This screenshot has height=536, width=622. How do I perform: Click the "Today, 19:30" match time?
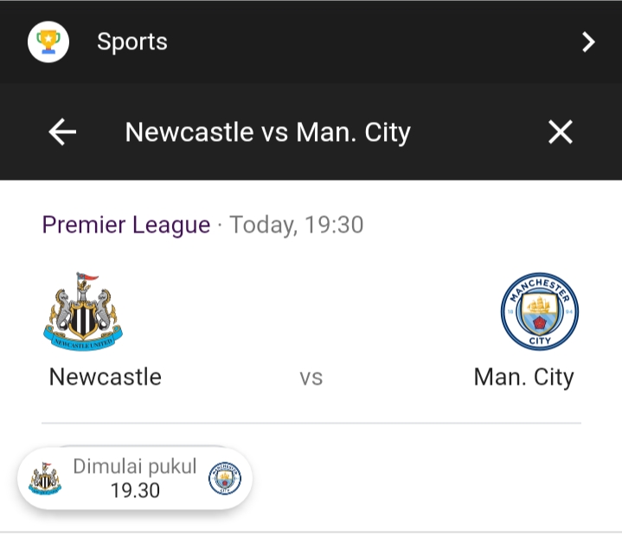pos(297,226)
